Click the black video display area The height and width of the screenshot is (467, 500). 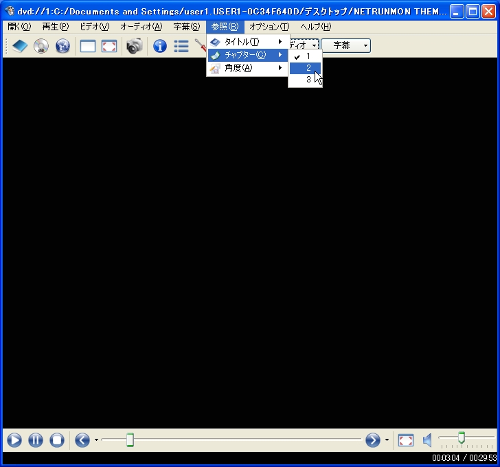point(250,243)
